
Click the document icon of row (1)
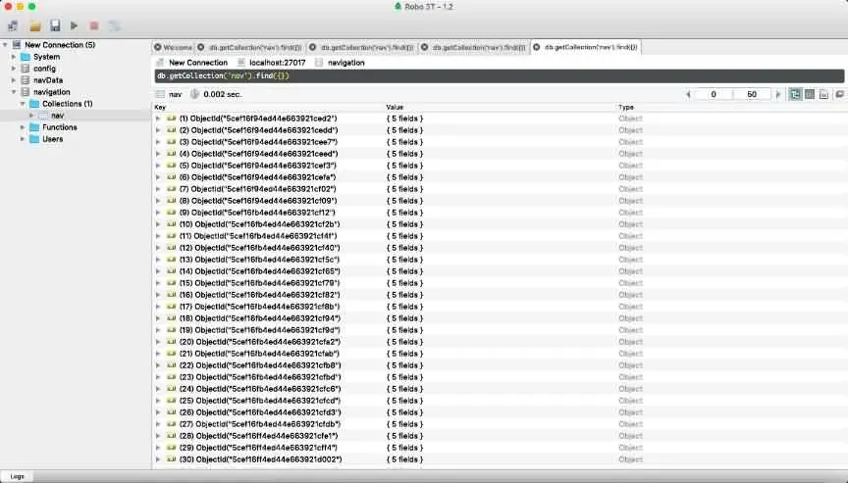[x=172, y=119]
